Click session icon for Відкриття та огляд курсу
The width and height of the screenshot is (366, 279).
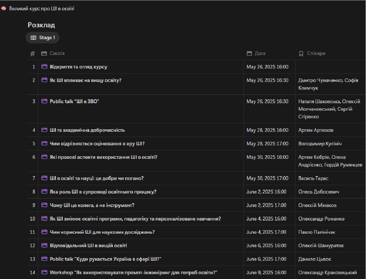(44, 67)
